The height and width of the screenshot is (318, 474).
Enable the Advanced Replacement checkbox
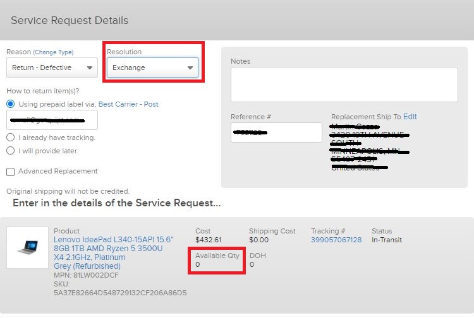(x=10, y=172)
